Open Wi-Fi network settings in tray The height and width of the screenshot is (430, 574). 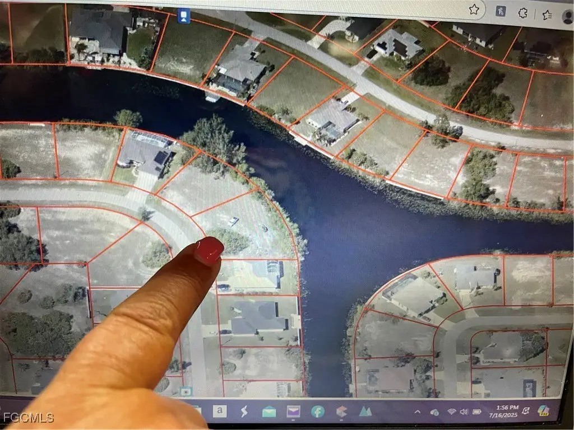click(452, 412)
